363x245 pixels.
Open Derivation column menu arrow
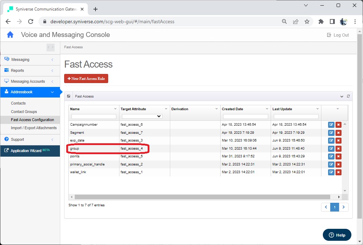click(216, 109)
